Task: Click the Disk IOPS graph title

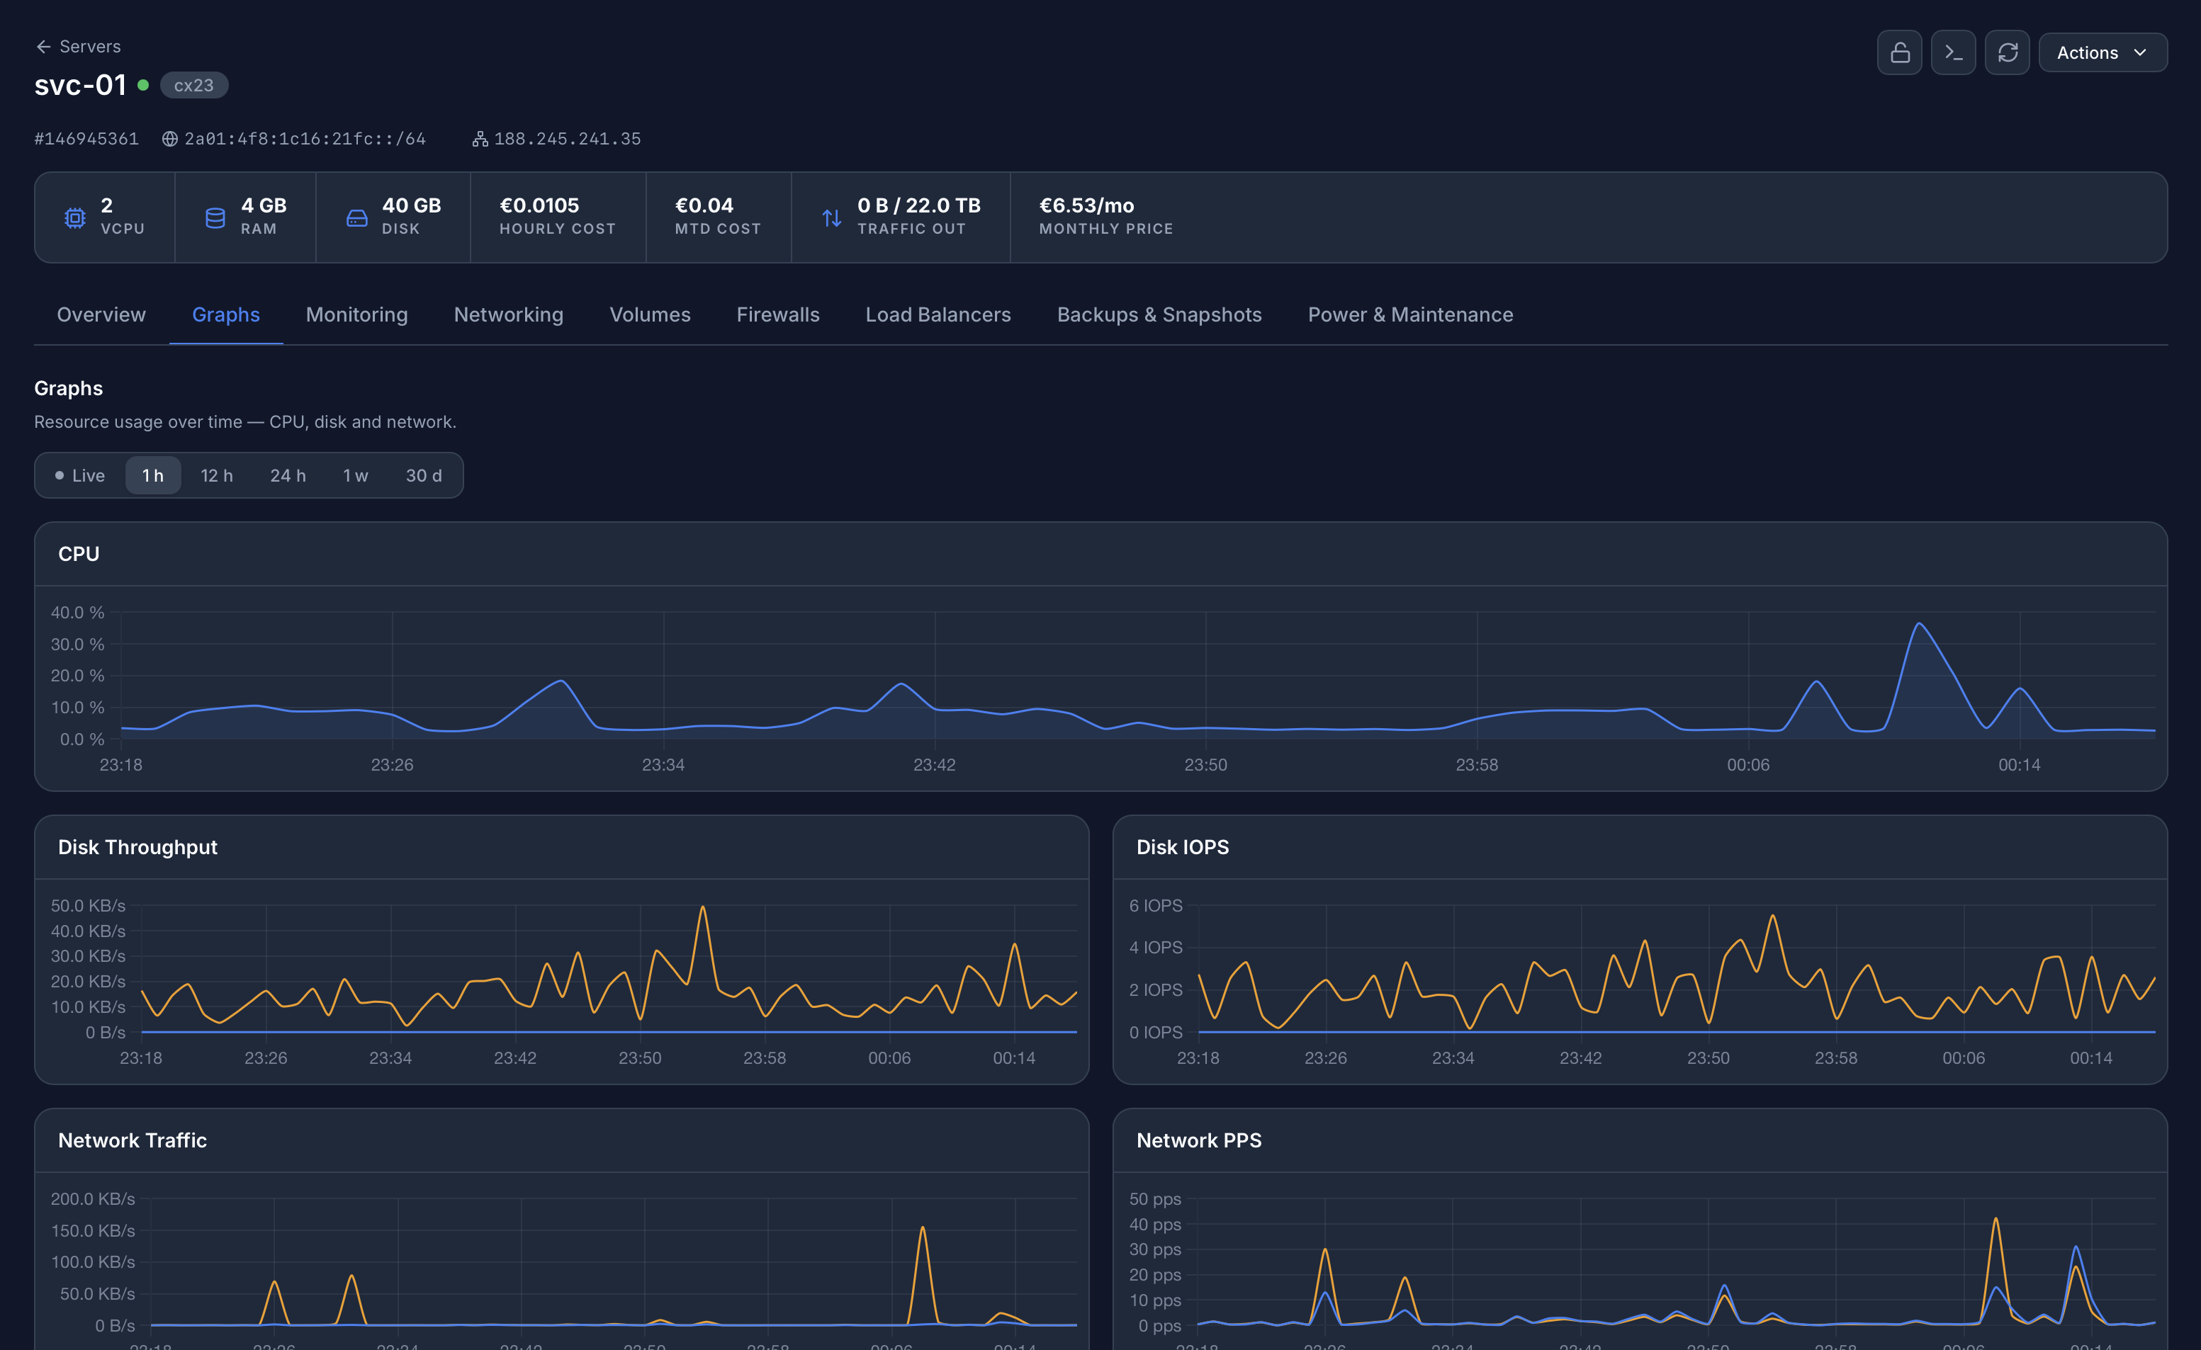Action: tap(1182, 846)
